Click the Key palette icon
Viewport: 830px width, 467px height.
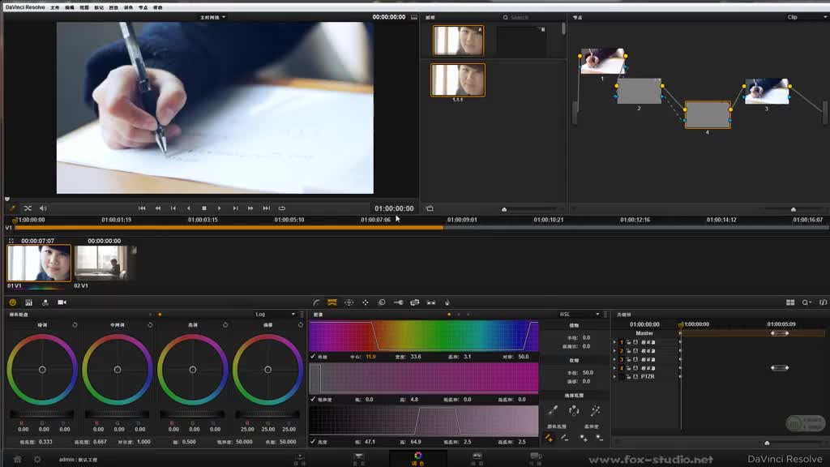(398, 302)
